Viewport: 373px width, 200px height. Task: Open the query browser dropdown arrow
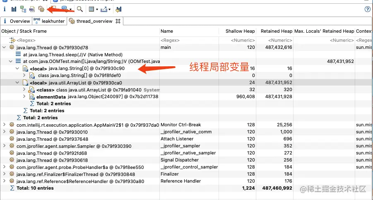point(71,10)
